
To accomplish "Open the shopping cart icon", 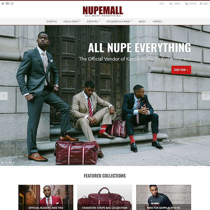I will 187,4.
